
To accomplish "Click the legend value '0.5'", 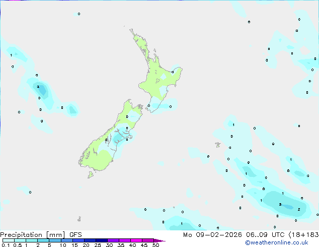I will [18, 245].
